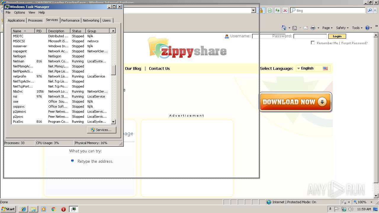379x213 pixels.
Task: Click the Login button
Action: (x=337, y=36)
